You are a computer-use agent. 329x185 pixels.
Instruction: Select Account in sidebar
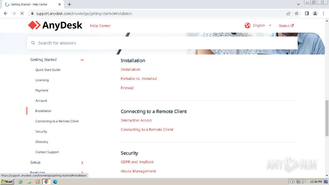point(41,101)
